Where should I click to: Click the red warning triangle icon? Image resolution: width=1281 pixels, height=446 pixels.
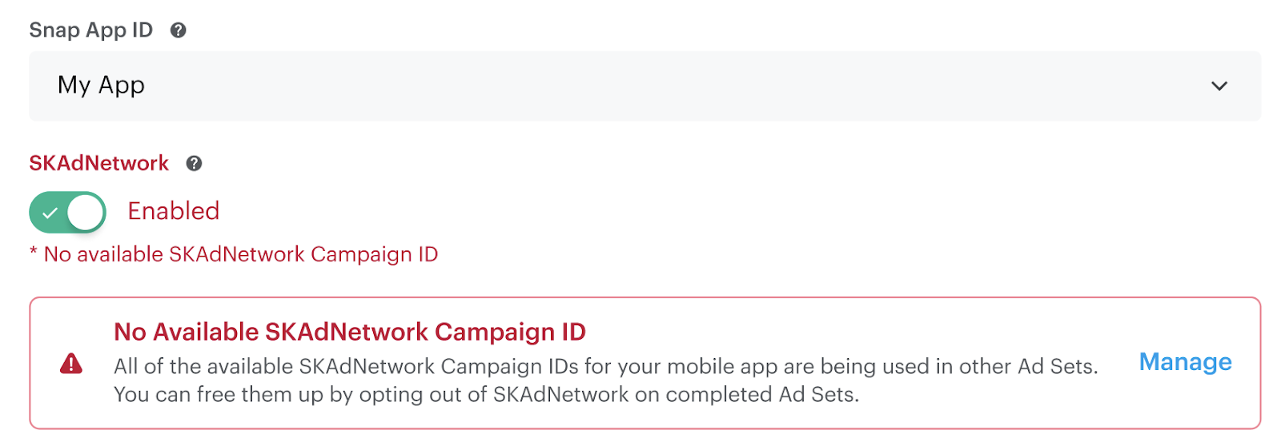71,364
